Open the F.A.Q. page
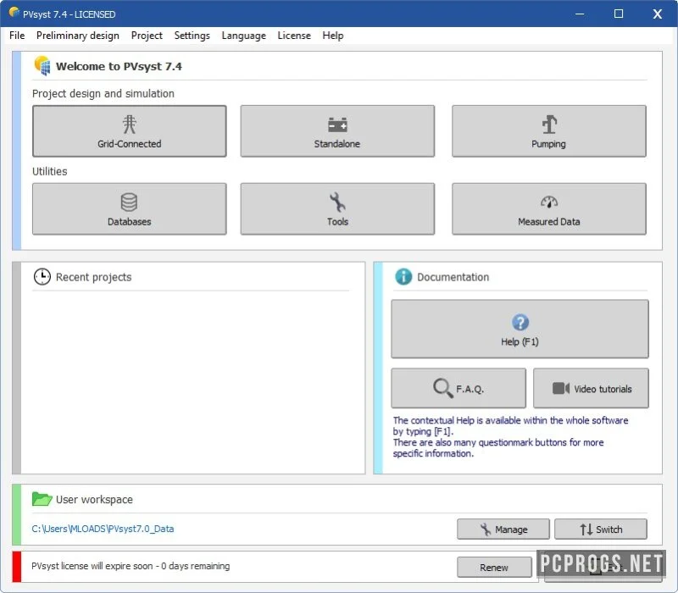Screen dimensions: 678x593 tap(458, 388)
